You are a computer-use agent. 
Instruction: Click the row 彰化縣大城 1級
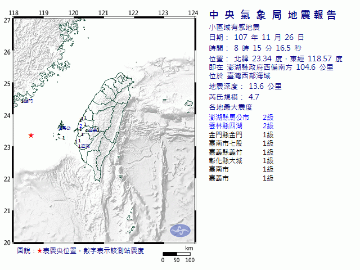[x=241, y=161]
